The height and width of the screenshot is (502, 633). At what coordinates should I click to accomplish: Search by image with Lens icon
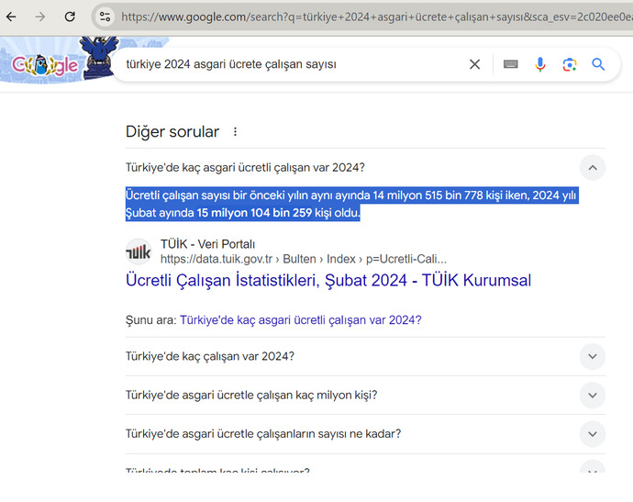[570, 64]
